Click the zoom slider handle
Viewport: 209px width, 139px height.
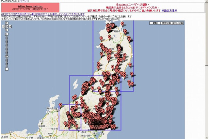click(x=7, y=56)
